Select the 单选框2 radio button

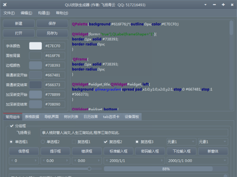click(x=43, y=142)
